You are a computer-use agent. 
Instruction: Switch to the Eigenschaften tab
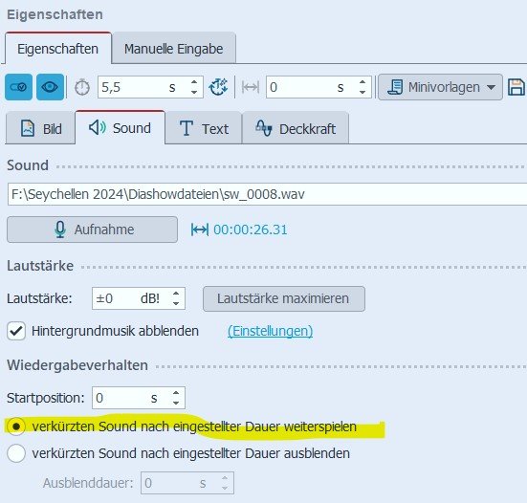[57, 49]
